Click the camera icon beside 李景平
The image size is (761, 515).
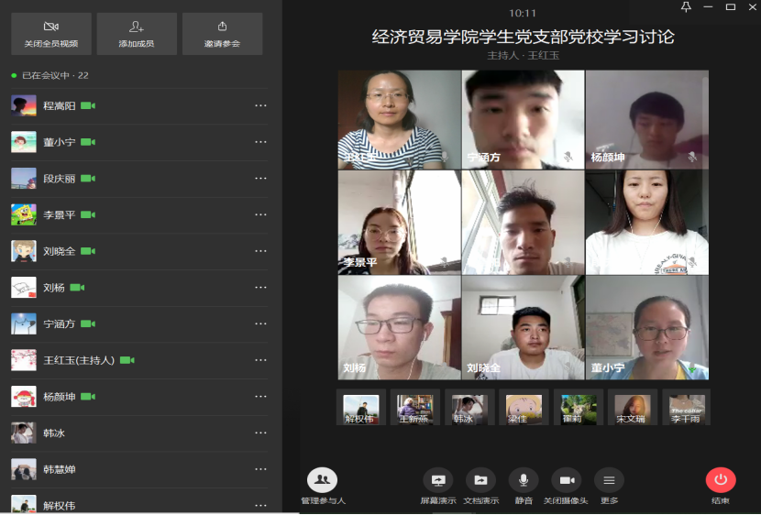click(x=88, y=214)
